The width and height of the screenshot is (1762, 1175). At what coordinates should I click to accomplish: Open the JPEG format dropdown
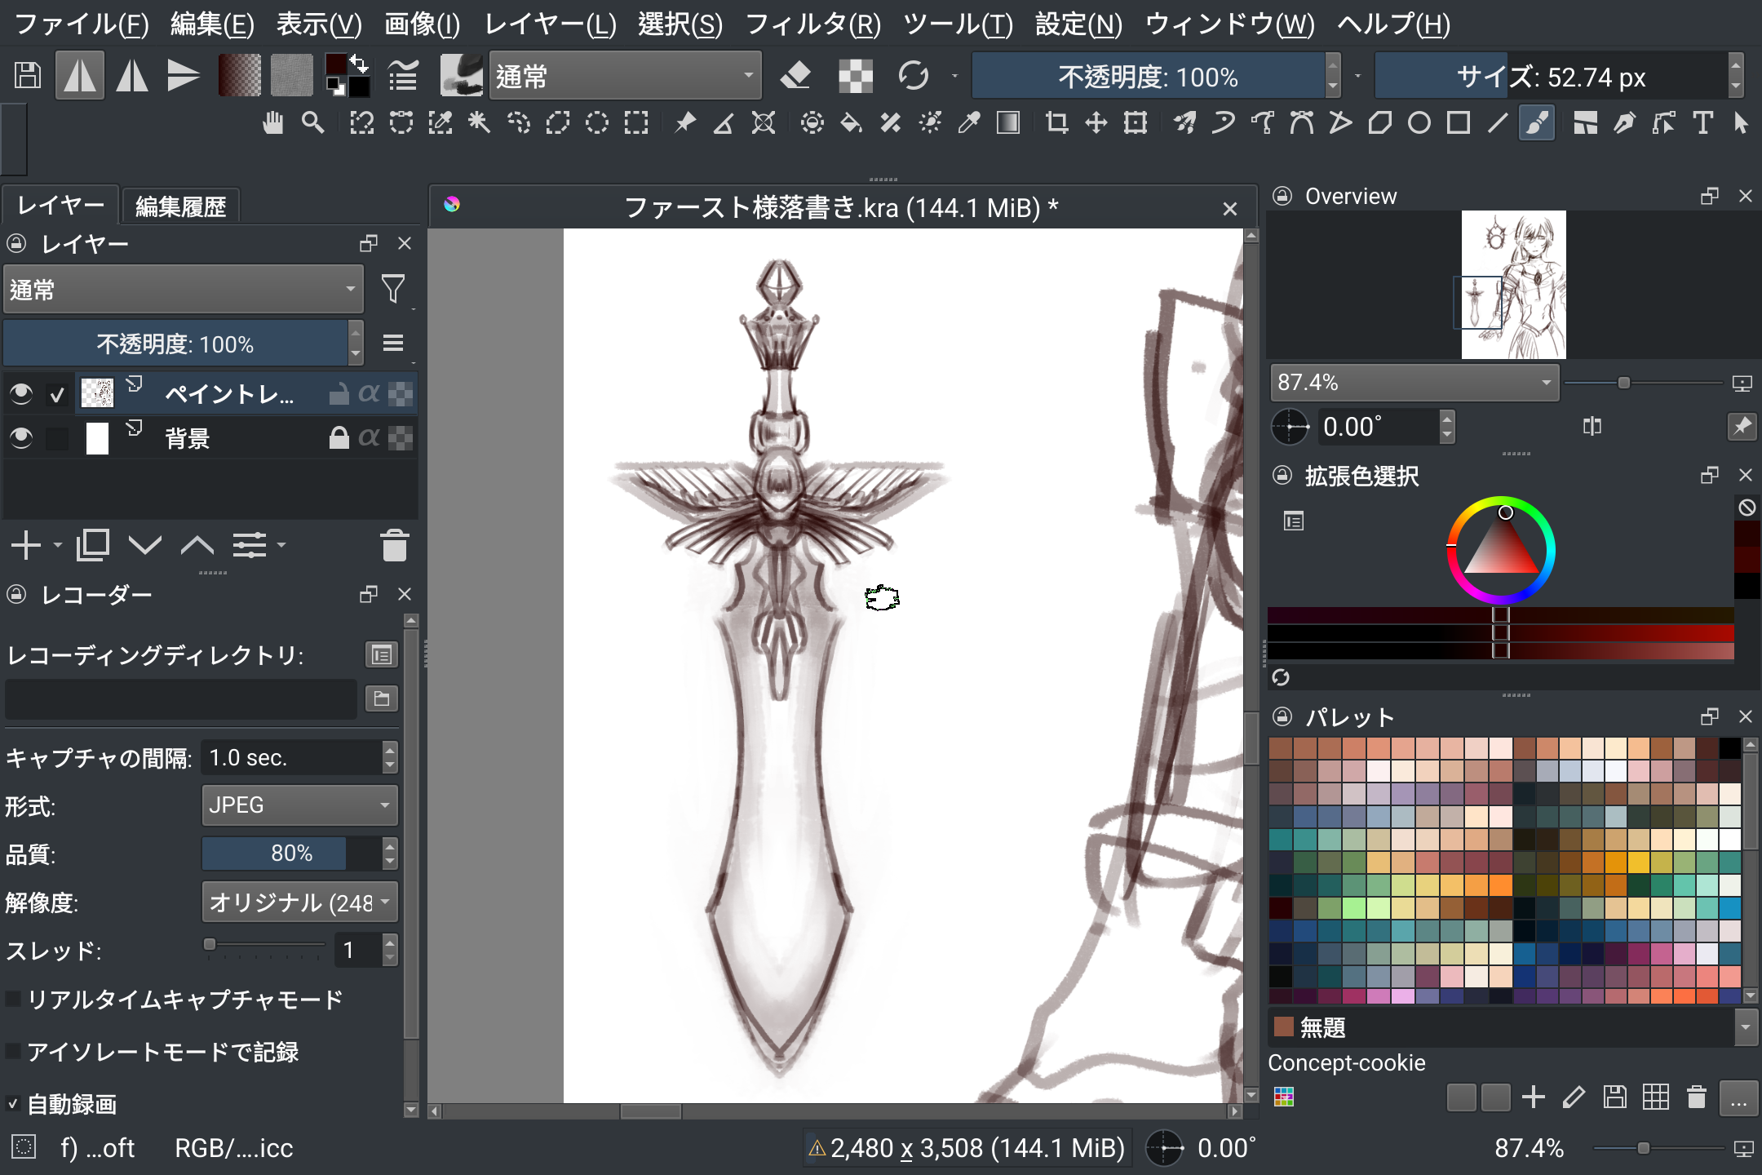pyautogui.click(x=299, y=805)
